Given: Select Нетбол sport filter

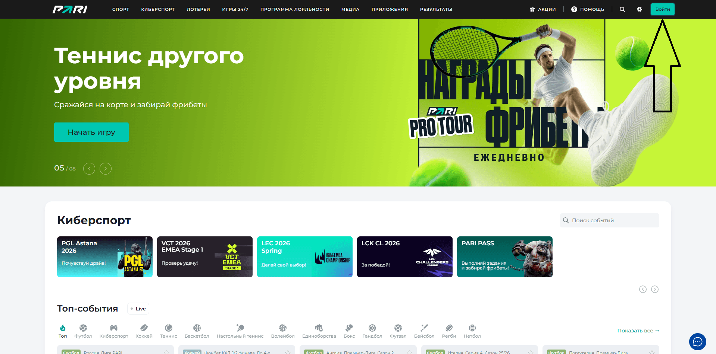Looking at the screenshot, I should (472, 331).
